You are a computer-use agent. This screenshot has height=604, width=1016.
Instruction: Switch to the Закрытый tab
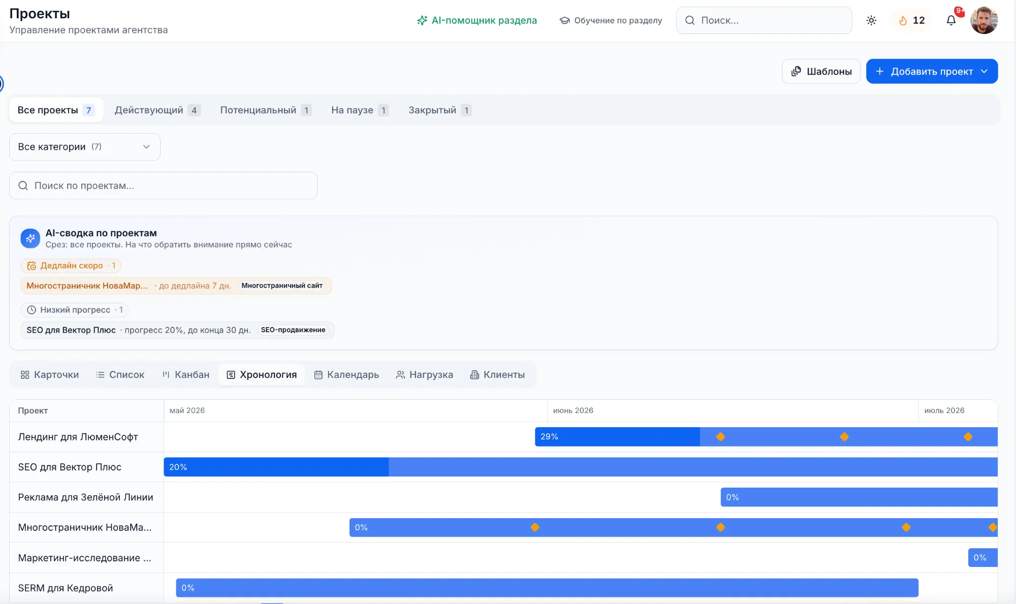(440, 110)
